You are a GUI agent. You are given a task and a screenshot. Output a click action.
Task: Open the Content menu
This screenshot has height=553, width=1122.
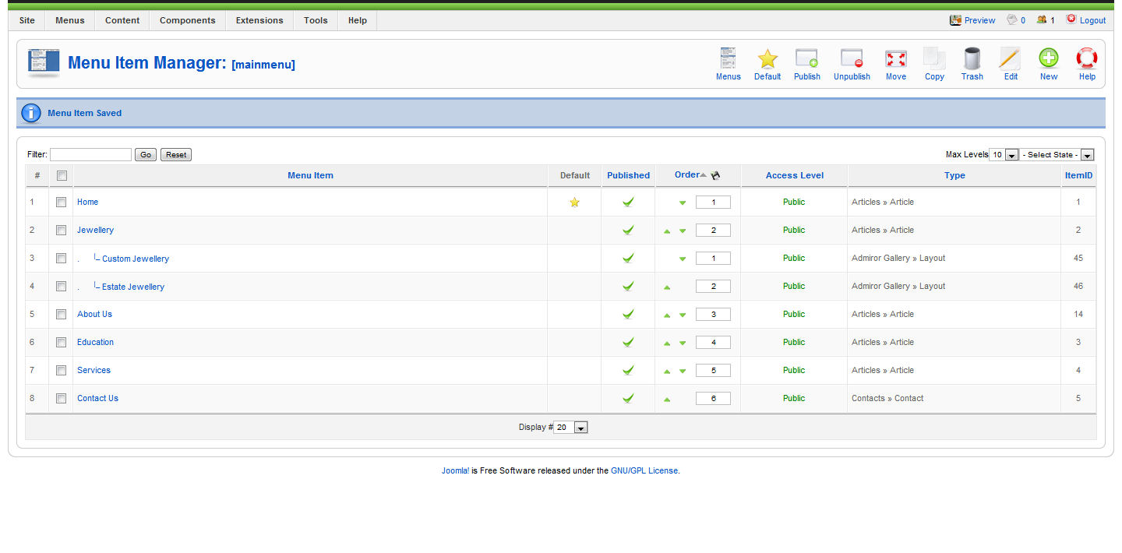[122, 20]
